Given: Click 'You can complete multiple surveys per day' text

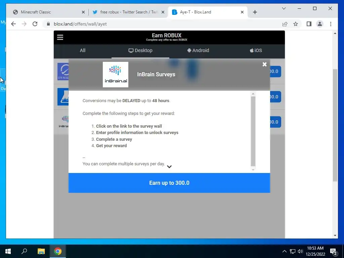Looking at the screenshot, I should click(x=124, y=164).
